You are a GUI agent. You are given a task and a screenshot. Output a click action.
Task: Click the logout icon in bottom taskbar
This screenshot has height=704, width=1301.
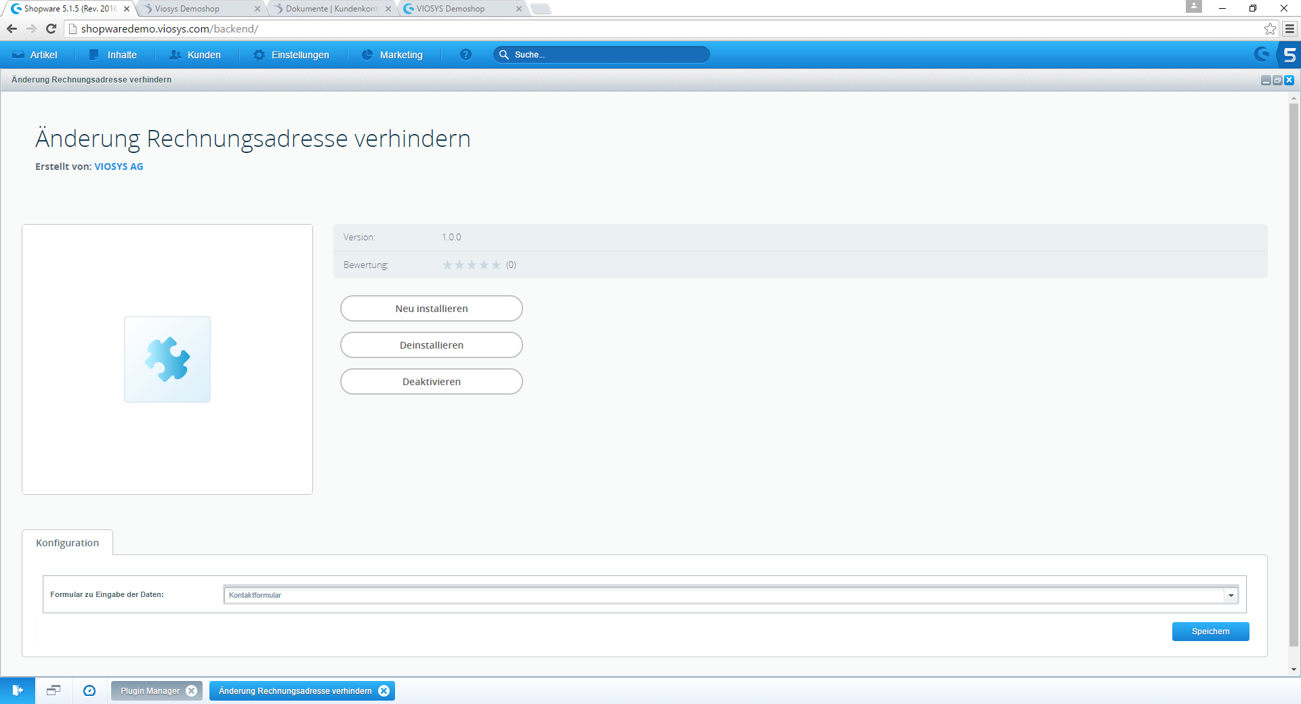point(18,690)
